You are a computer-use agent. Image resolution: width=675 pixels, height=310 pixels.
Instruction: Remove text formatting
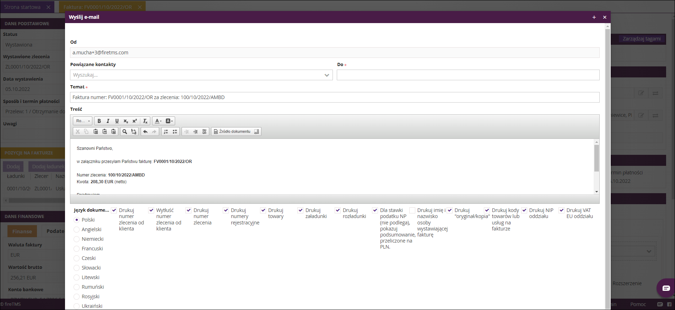(x=145, y=121)
